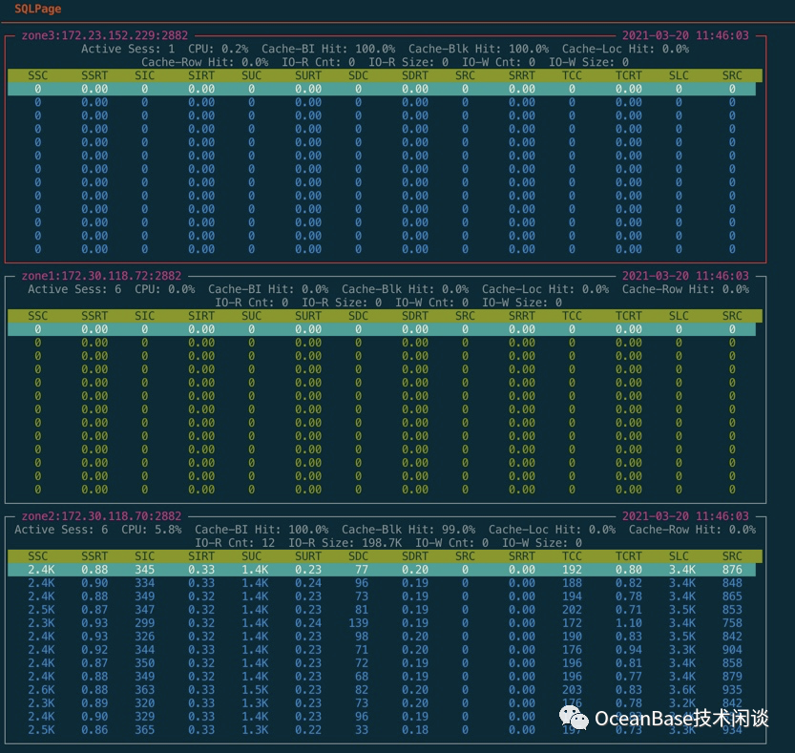
Task: Click the SLC column header in zone1
Action: click(x=679, y=316)
